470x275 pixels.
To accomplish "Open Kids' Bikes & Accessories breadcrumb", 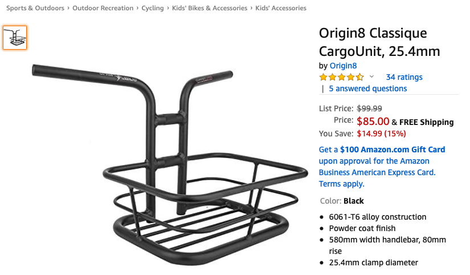I will [210, 8].
